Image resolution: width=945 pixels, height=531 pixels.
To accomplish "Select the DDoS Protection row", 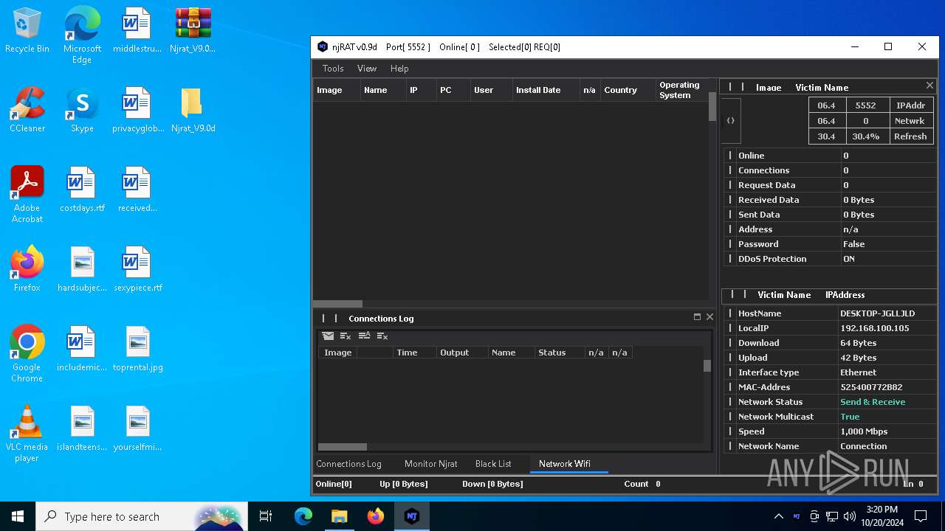I will (829, 259).
